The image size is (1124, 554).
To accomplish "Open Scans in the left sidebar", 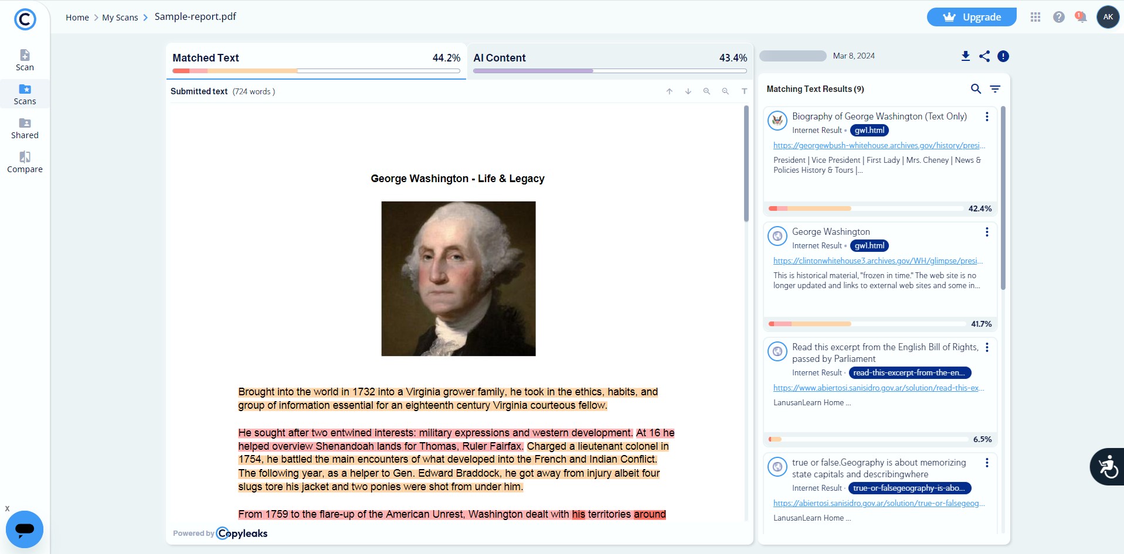I will [25, 94].
